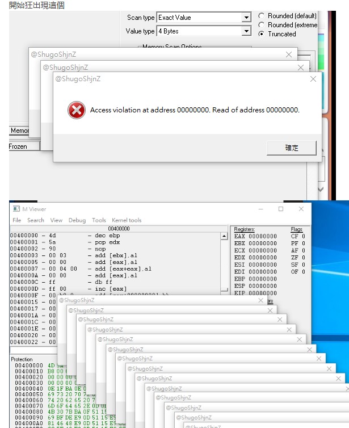Click the ESI register value
Screen dimensions: 349x428
tap(263, 265)
